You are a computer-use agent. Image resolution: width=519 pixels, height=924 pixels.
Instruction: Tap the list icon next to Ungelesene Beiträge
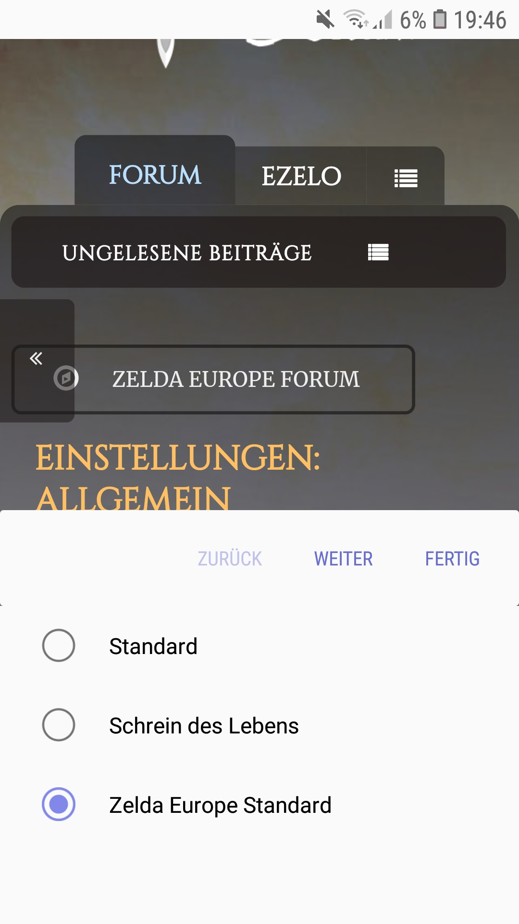[378, 252]
